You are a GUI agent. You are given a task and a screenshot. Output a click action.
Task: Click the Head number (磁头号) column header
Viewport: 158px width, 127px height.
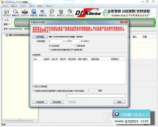pos(55,59)
